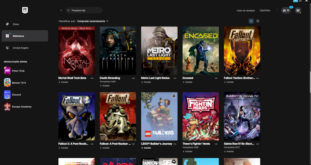Screen dimensions: 311x165
Task: Open the user profile avatar M
Action: (x=298, y=10)
